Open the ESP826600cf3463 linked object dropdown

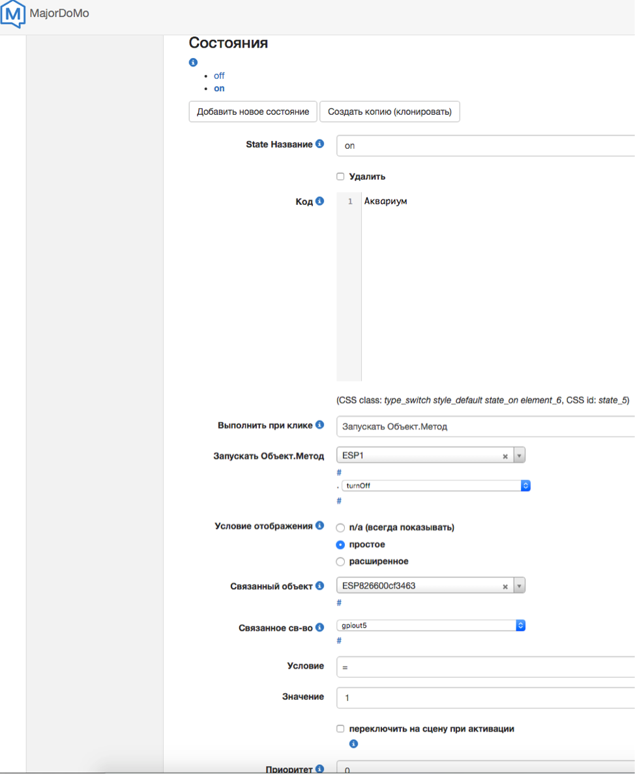[x=519, y=586]
